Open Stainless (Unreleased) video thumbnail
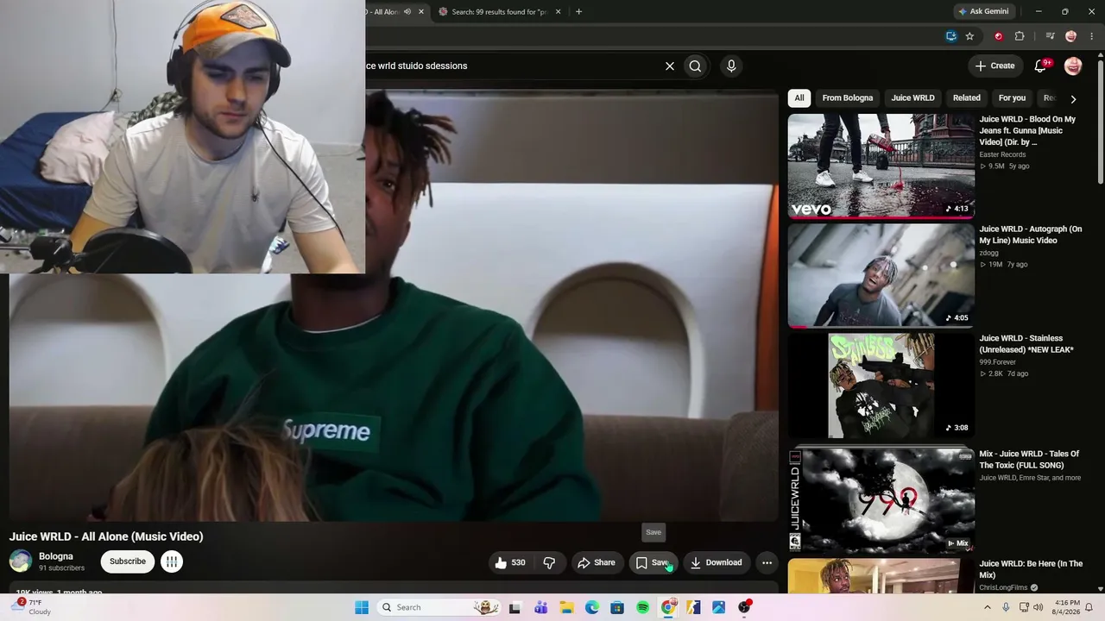Image resolution: width=1105 pixels, height=621 pixels. click(881, 386)
